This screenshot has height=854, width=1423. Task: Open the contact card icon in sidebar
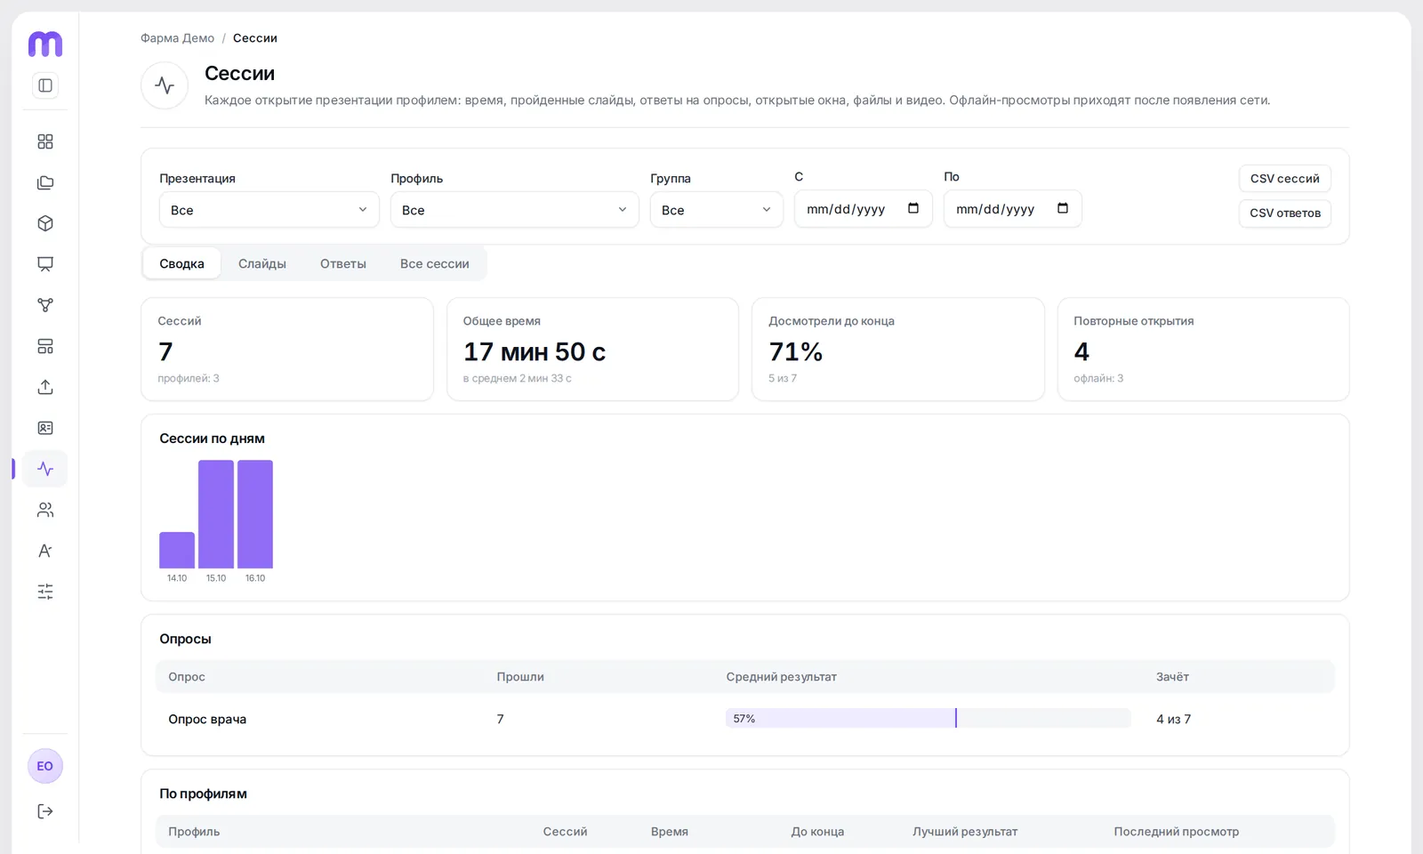[x=45, y=428]
